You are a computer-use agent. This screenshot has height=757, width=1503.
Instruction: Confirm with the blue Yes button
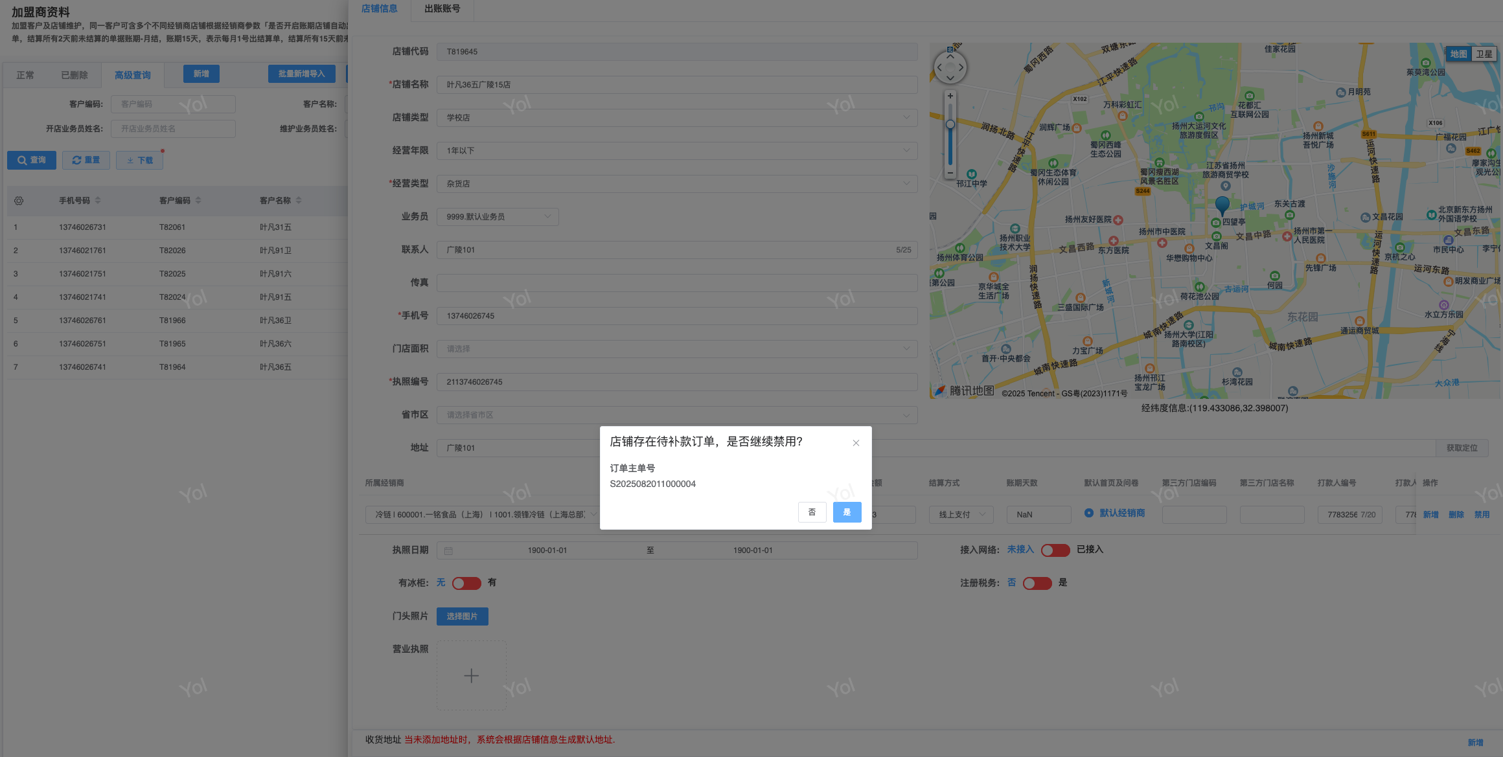(x=847, y=512)
